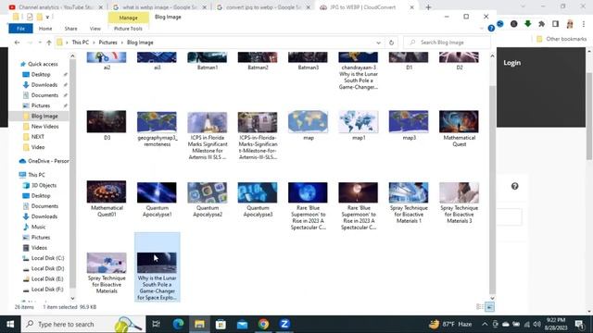Image resolution: width=593 pixels, height=333 pixels.
Task: Select the Picture Tools tab
Action: point(128,29)
